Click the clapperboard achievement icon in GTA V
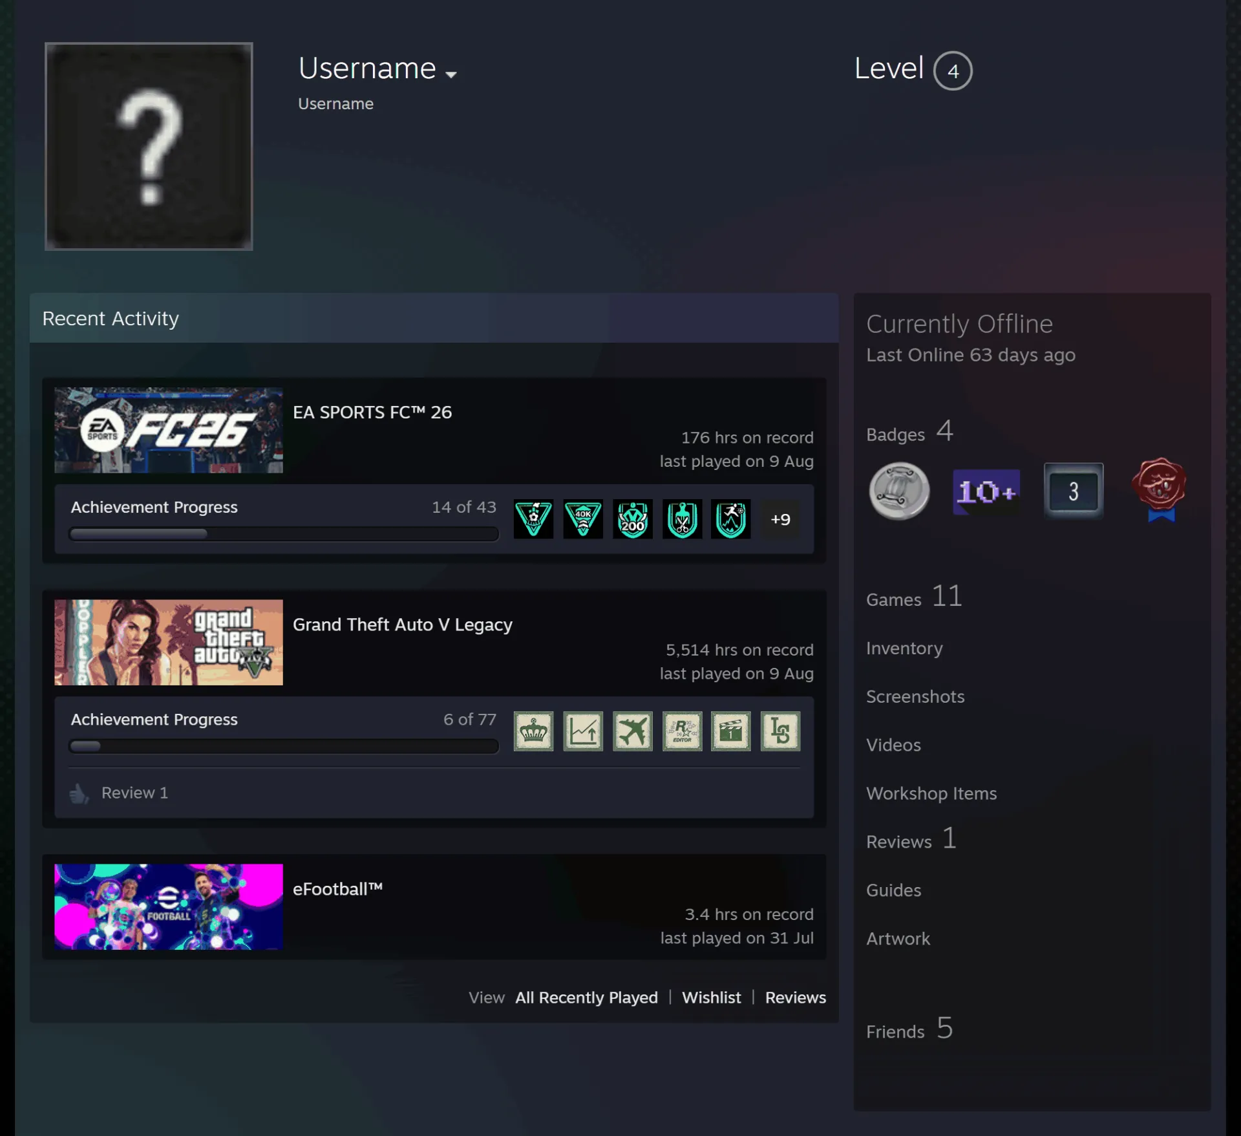Image resolution: width=1241 pixels, height=1136 pixels. (731, 731)
